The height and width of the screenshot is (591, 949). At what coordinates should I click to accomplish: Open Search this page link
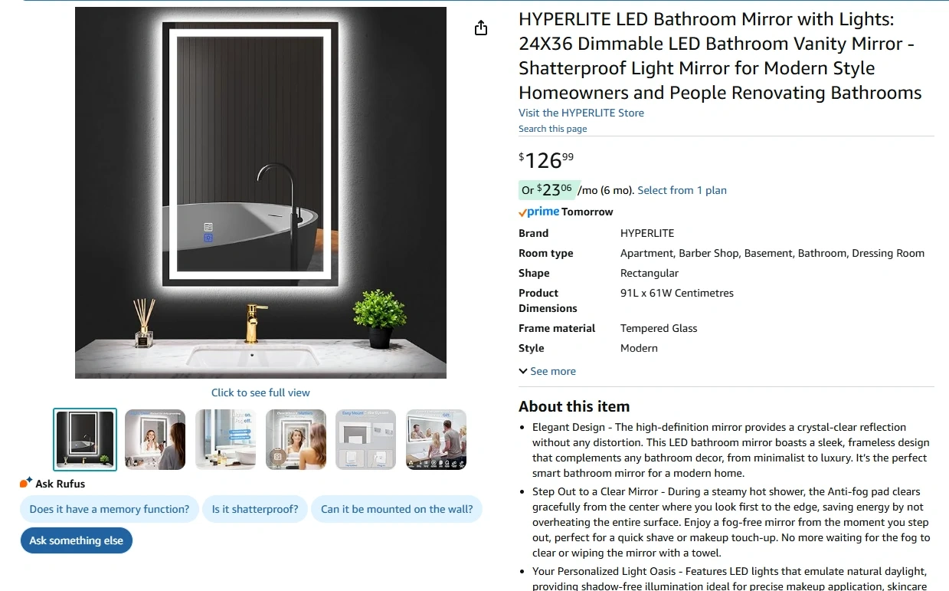[x=553, y=129]
